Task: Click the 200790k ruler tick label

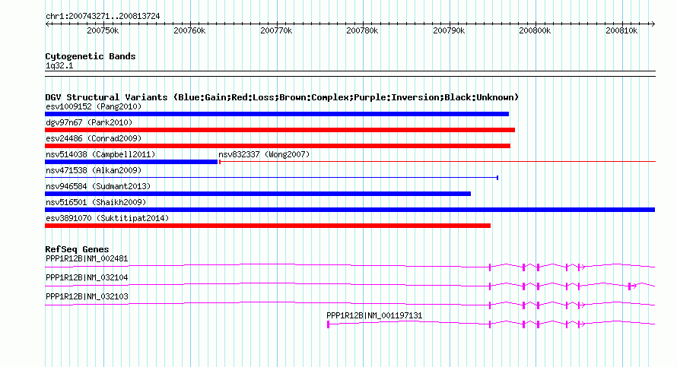Action: tap(449, 30)
